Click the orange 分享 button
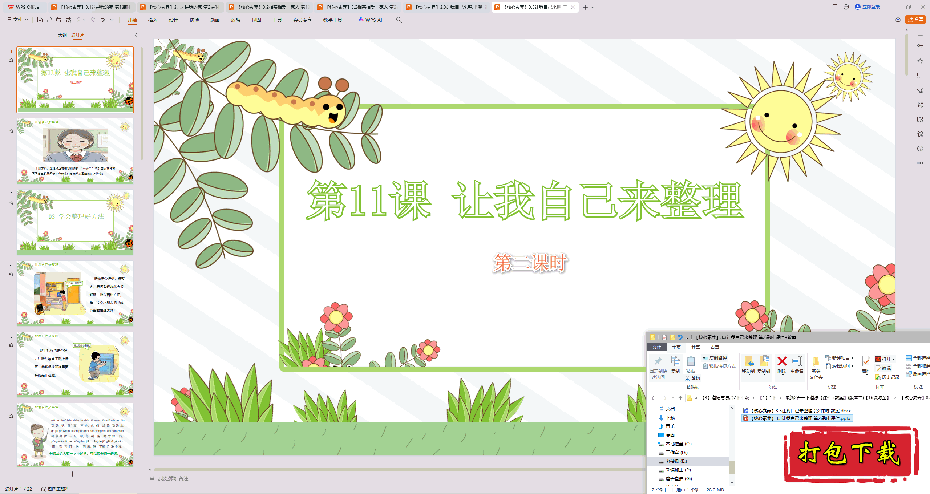Viewport: 930px width, 494px height. [915, 20]
